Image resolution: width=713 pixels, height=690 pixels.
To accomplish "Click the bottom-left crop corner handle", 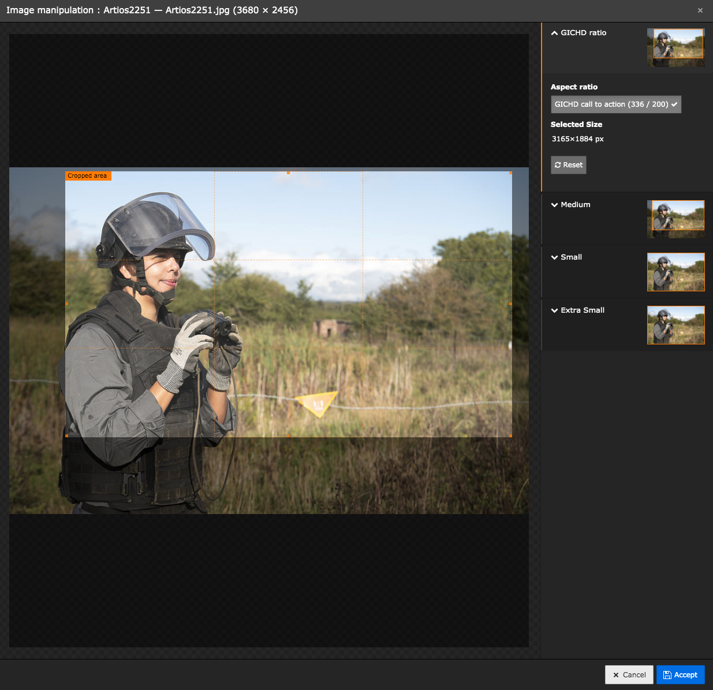I will coord(67,436).
